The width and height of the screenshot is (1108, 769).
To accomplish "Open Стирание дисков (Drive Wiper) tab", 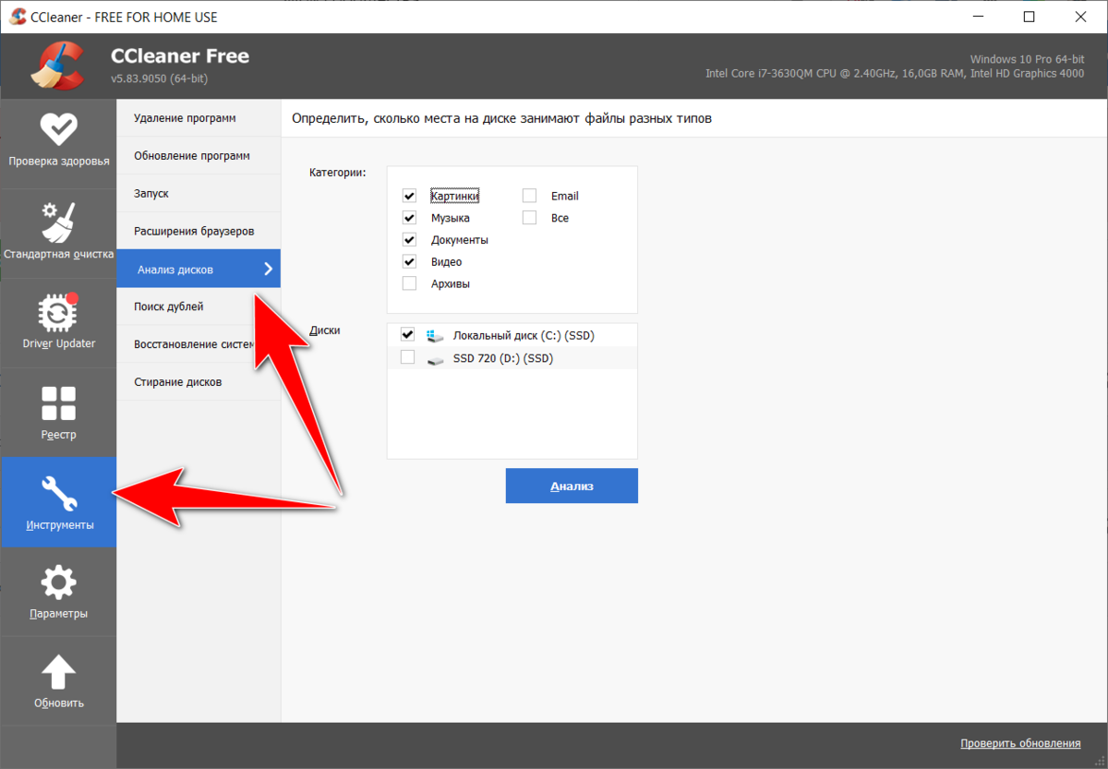I will [199, 382].
